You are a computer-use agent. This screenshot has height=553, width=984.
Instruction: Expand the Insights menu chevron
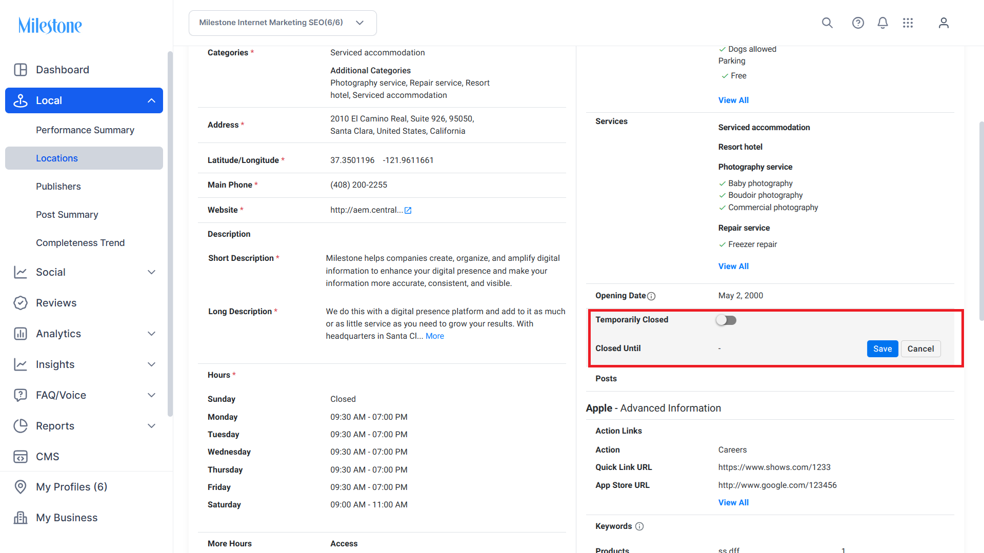pos(151,364)
